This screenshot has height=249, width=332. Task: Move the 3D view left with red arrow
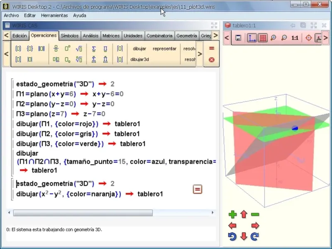point(232,225)
